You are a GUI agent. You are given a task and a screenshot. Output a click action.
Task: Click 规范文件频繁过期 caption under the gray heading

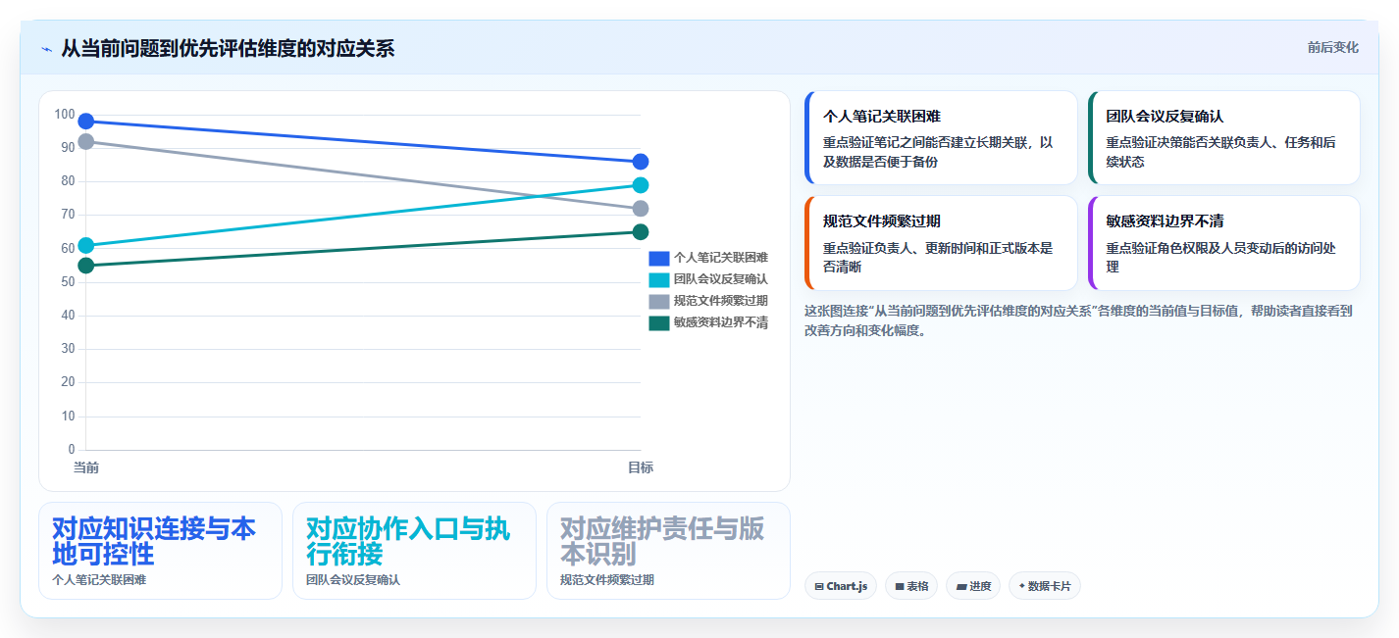(606, 580)
